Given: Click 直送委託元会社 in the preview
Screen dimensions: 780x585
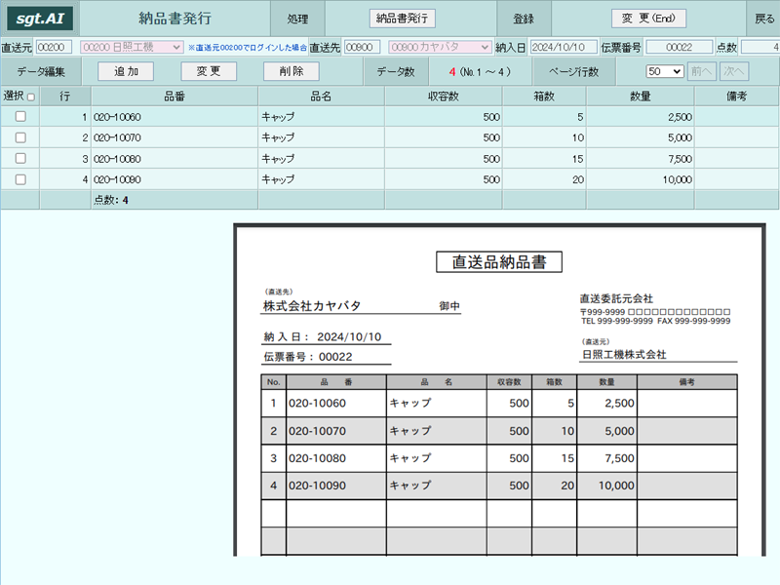Looking at the screenshot, I should pyautogui.click(x=616, y=298).
